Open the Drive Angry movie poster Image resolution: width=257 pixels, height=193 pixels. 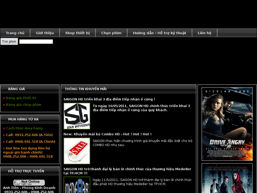point(227,124)
